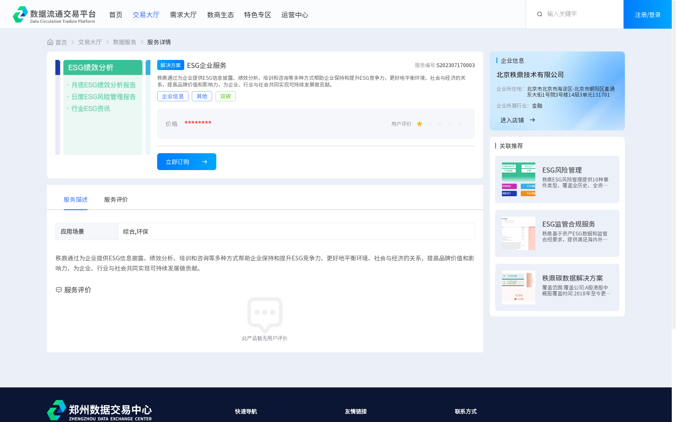The image size is (676, 422).
Task: Click the fifth user rating star
Action: click(x=460, y=124)
